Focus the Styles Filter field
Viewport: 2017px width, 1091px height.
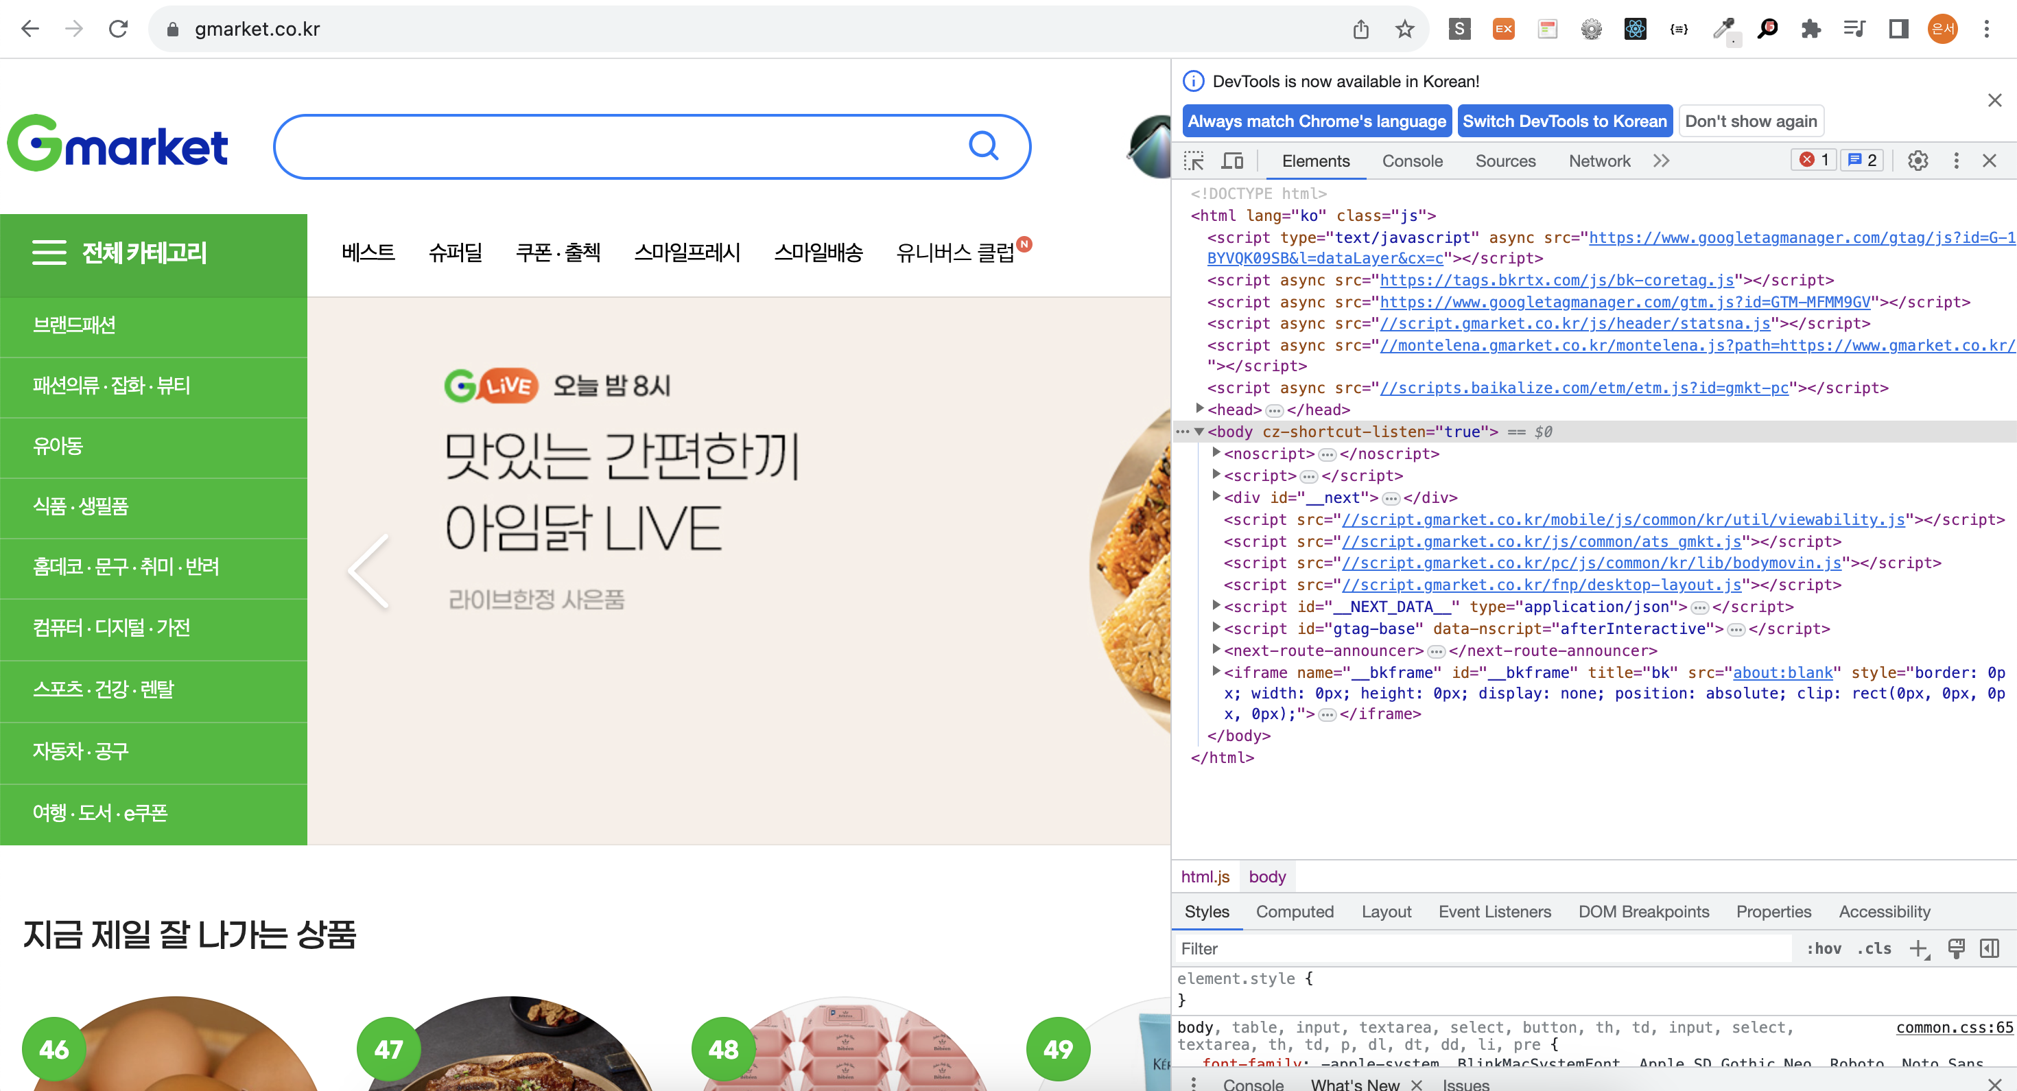(1483, 948)
